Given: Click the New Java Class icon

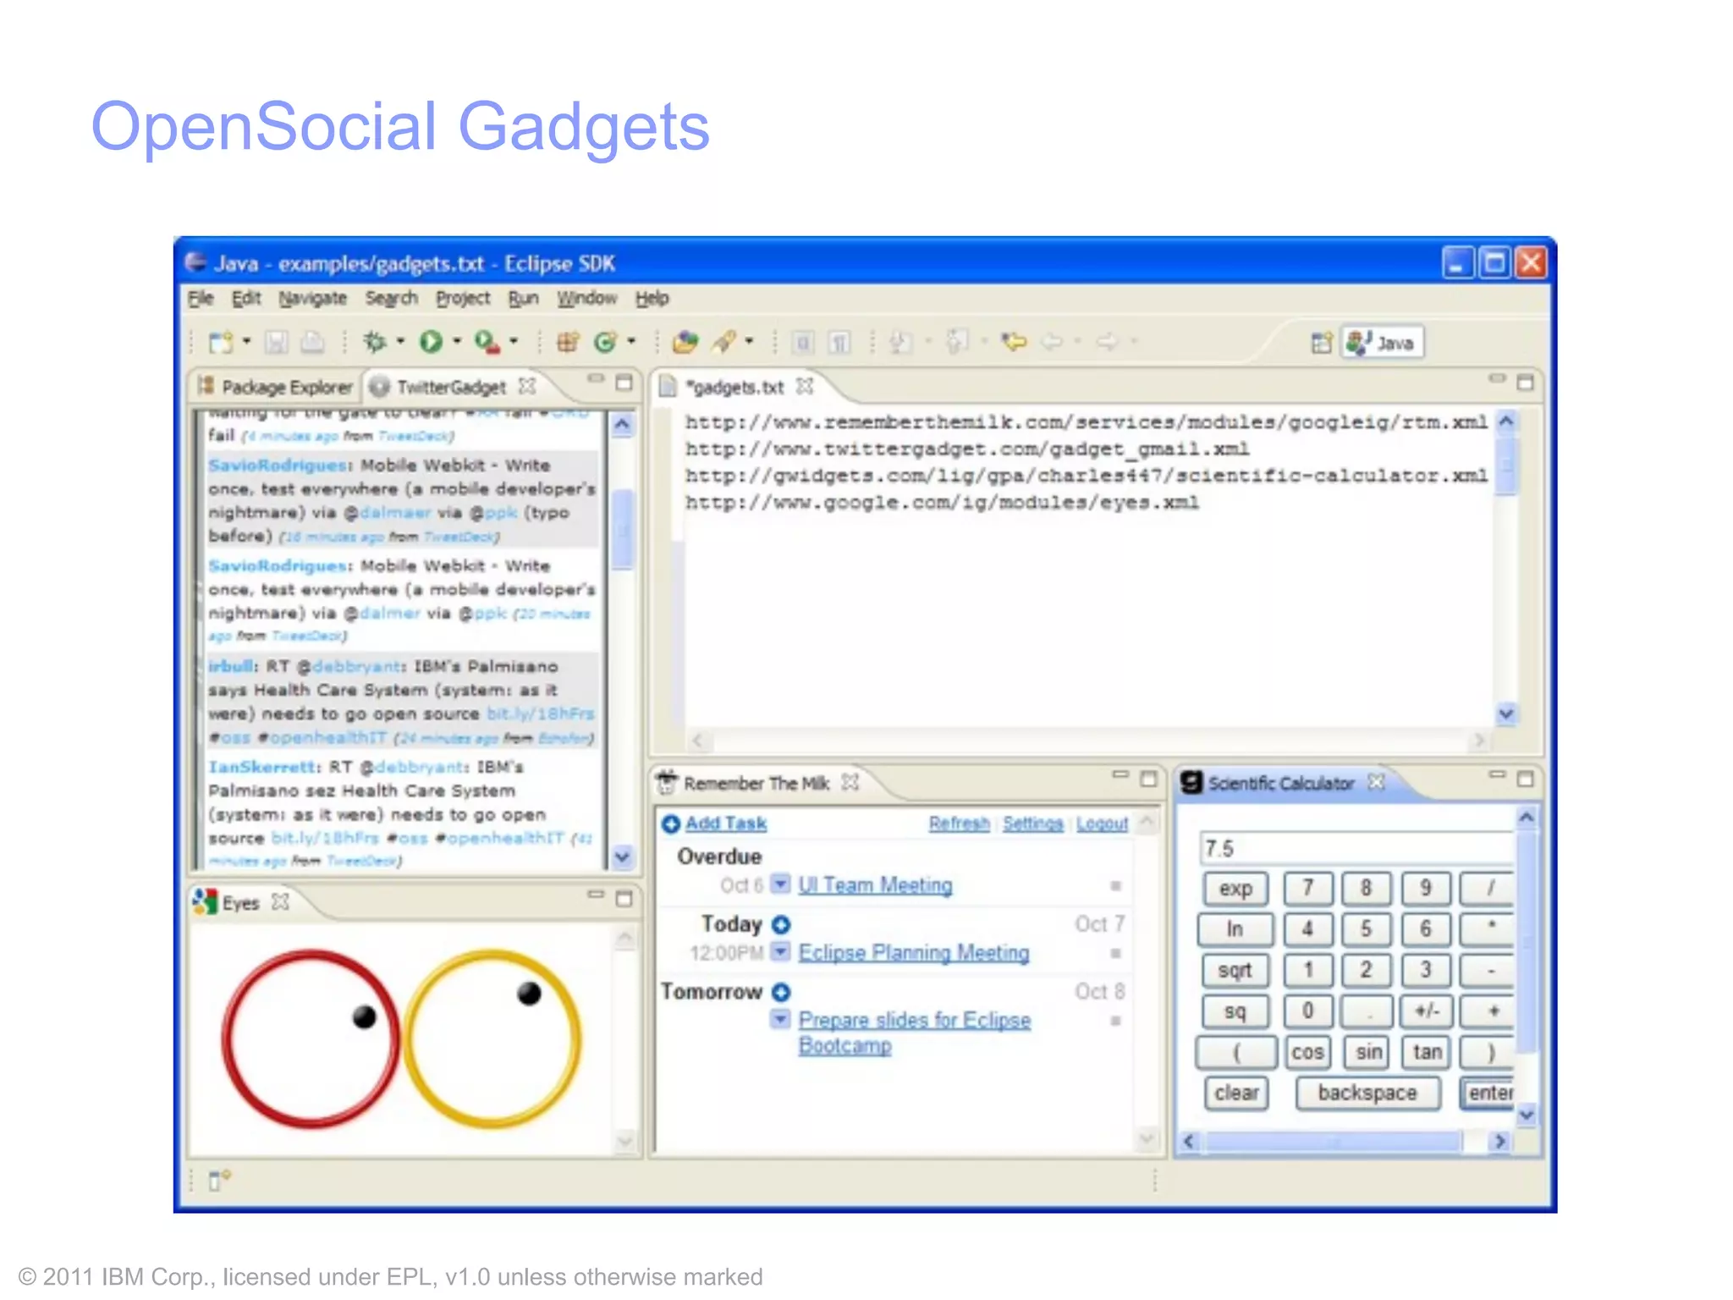Looking at the screenshot, I should point(605,342).
